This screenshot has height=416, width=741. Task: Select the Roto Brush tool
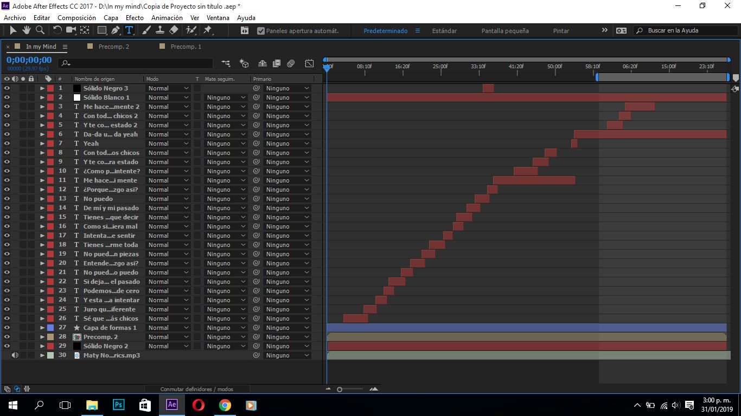click(x=191, y=30)
